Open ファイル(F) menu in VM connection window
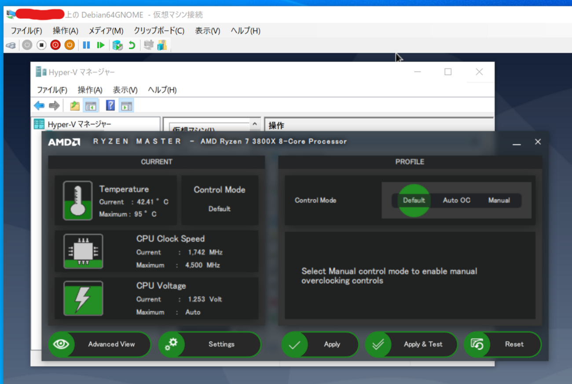Screen dimensions: 572x384 (x=26, y=31)
